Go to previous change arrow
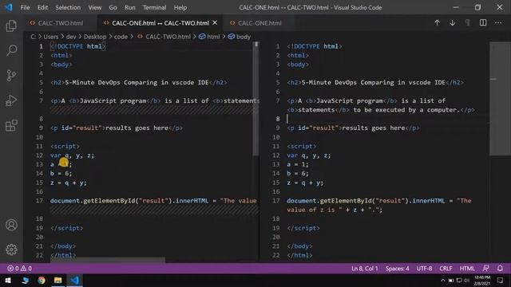511x287 pixels. tap(437, 23)
